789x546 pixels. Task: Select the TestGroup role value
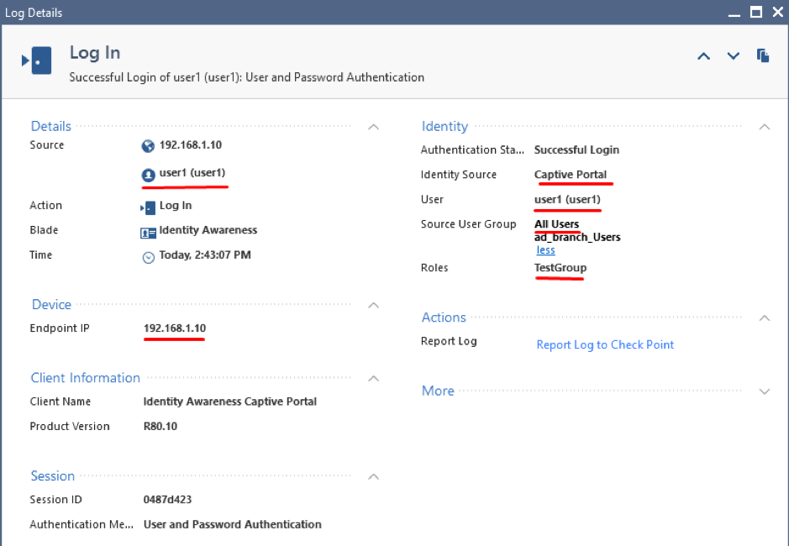coord(560,268)
